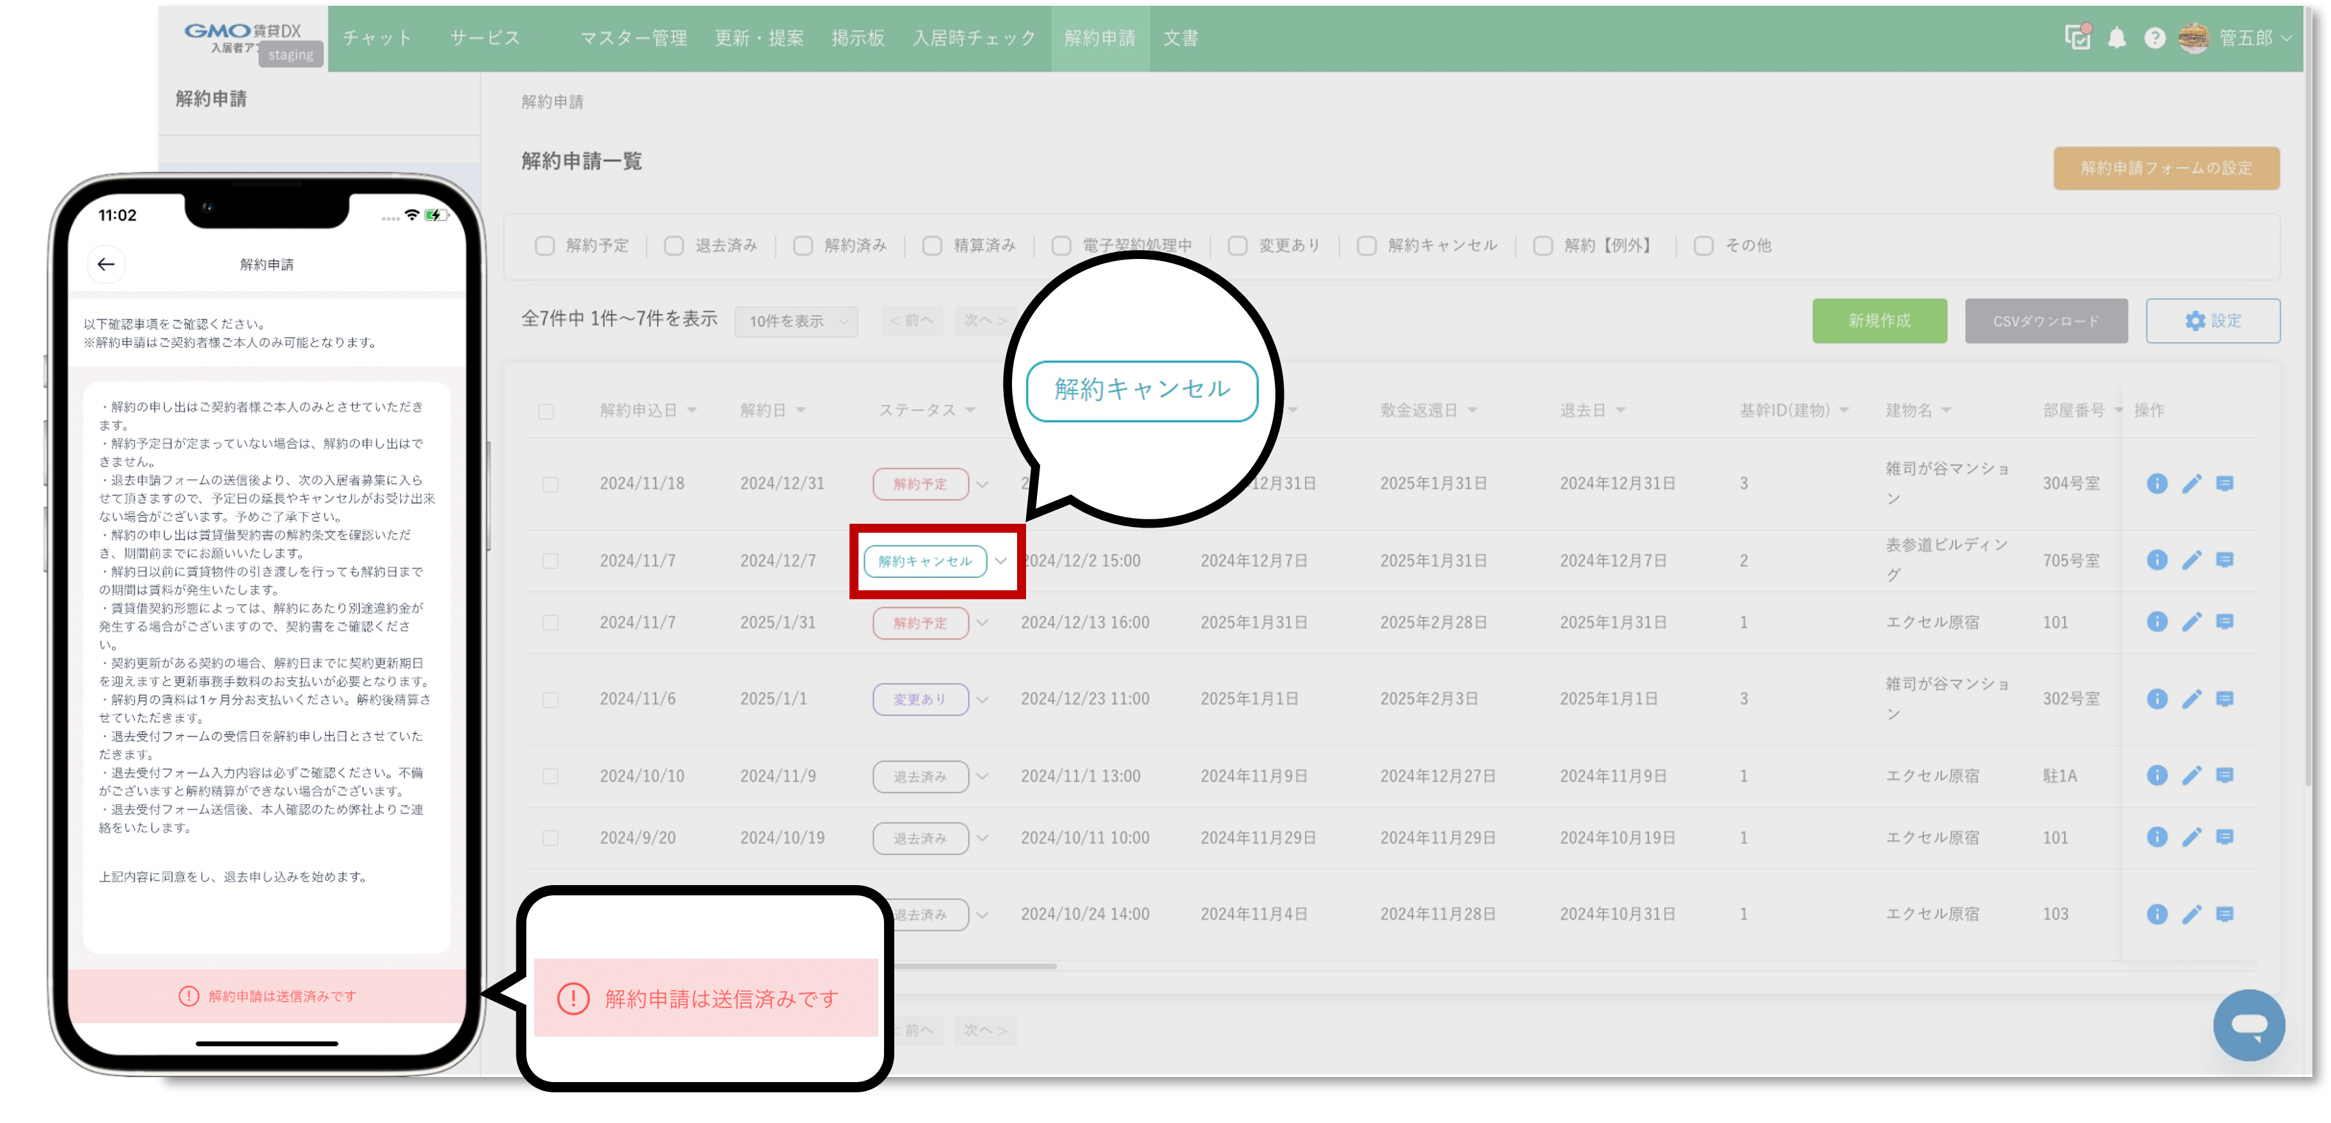Click the task checklist icon in header
This screenshot has height=1123, width=2331.
[x=2078, y=37]
